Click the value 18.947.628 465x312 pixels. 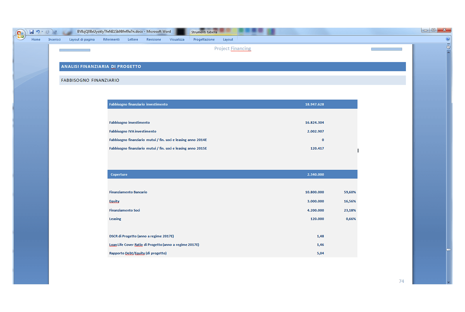tap(314, 104)
